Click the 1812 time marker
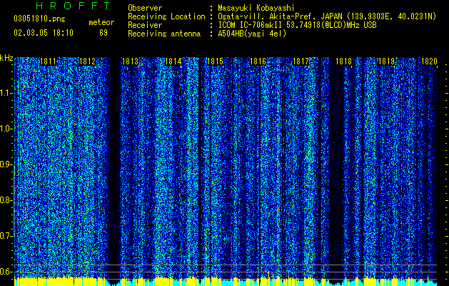Image resolution: width=449 pixels, height=286 pixels. pyautogui.click(x=87, y=61)
